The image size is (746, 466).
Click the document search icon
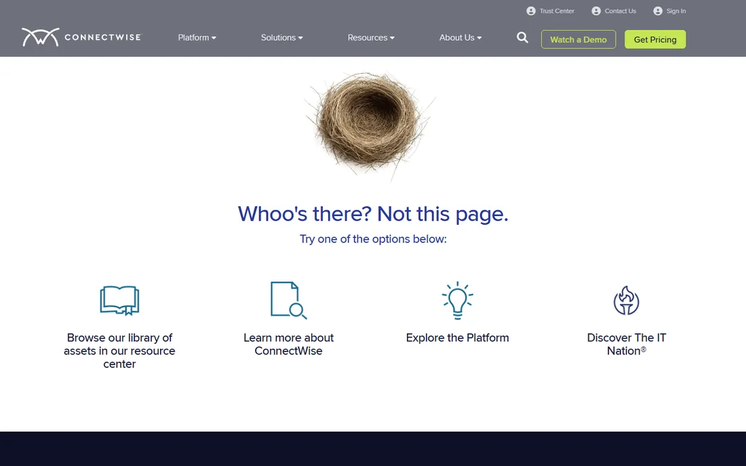click(x=289, y=300)
